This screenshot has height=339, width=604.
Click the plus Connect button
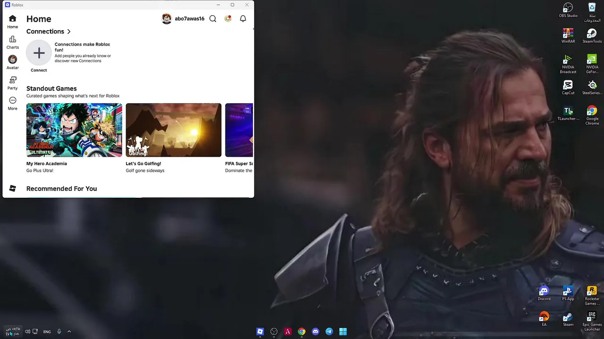39,53
